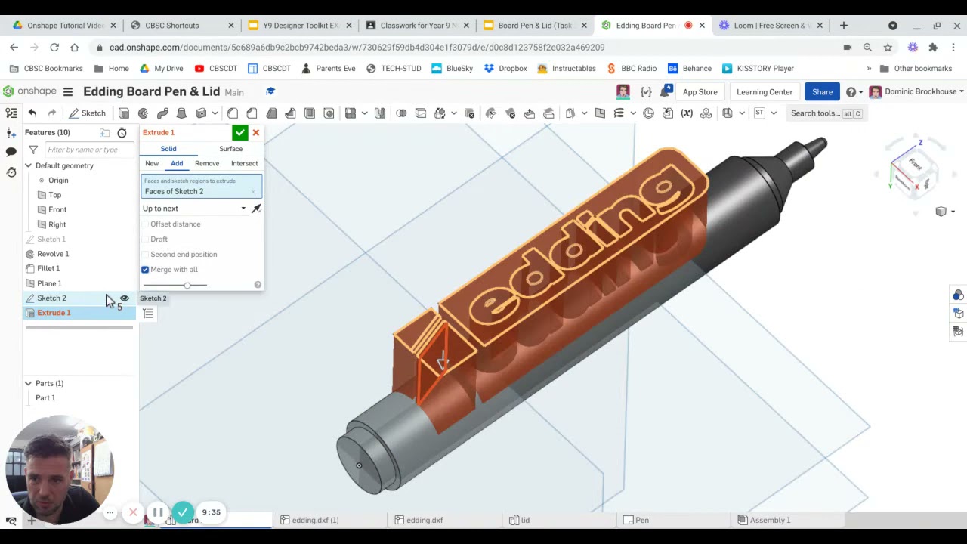The width and height of the screenshot is (967, 544).
Task: Open the Onshape hamburger document menu
Action: pos(67,91)
